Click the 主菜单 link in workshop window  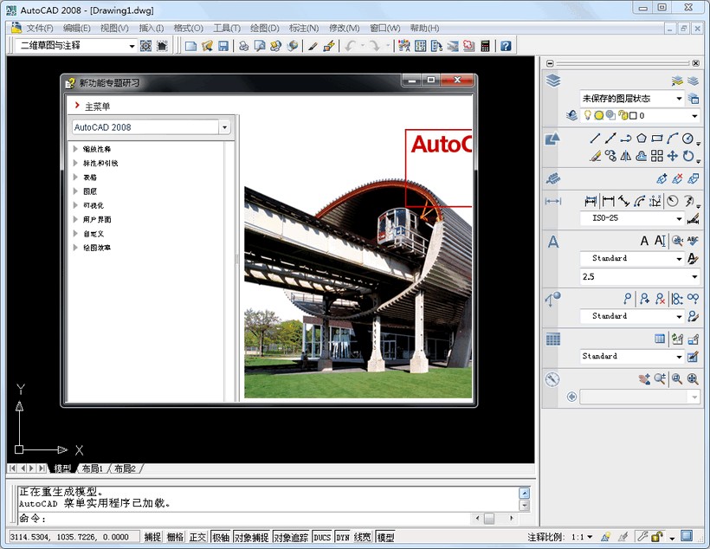97,107
